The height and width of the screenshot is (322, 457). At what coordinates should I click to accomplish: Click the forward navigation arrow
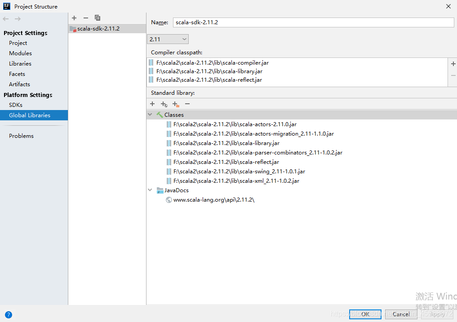[17, 18]
